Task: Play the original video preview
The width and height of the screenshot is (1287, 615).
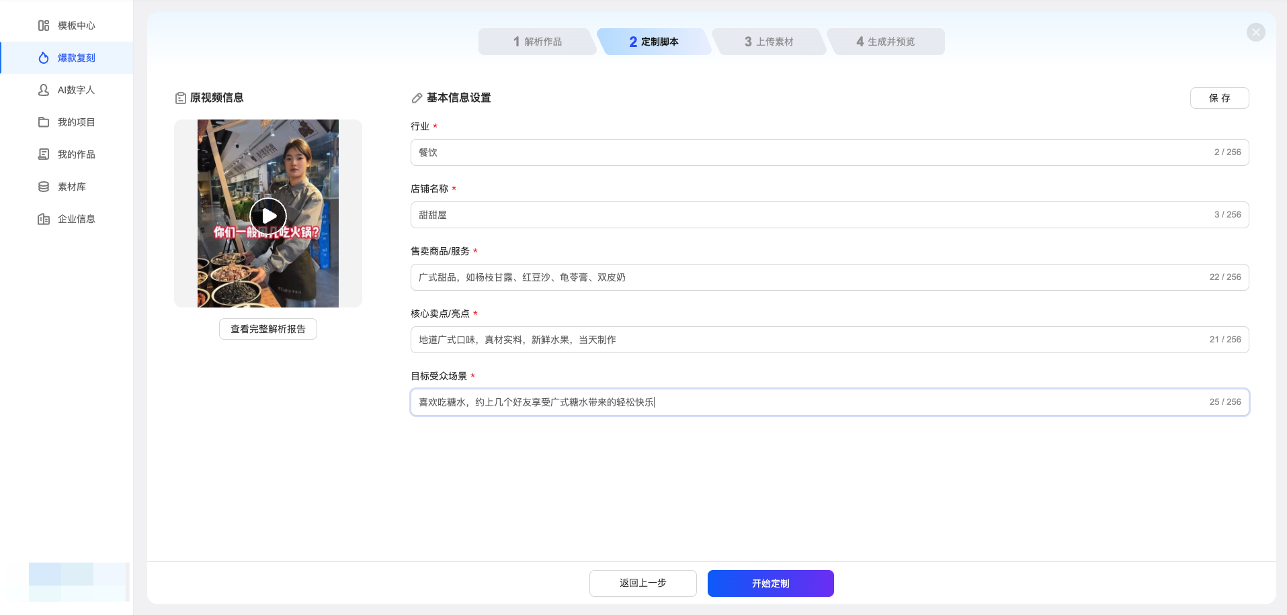Action: coord(268,216)
